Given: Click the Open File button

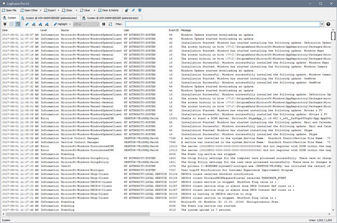Looking at the screenshot, I should (x=9, y=10).
